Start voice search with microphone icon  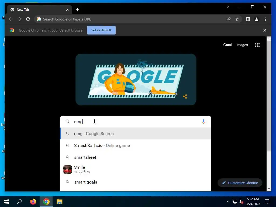click(x=203, y=122)
